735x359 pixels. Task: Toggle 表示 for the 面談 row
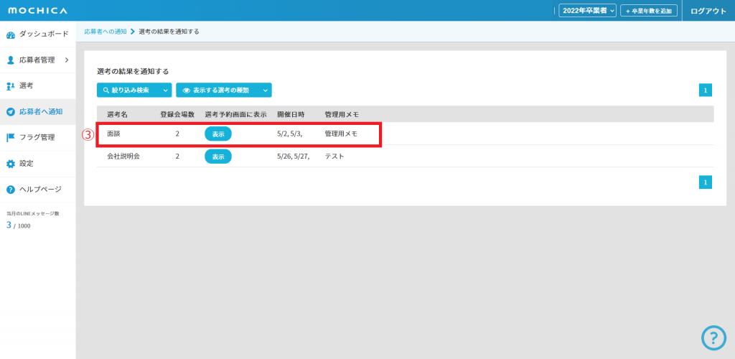click(x=218, y=134)
